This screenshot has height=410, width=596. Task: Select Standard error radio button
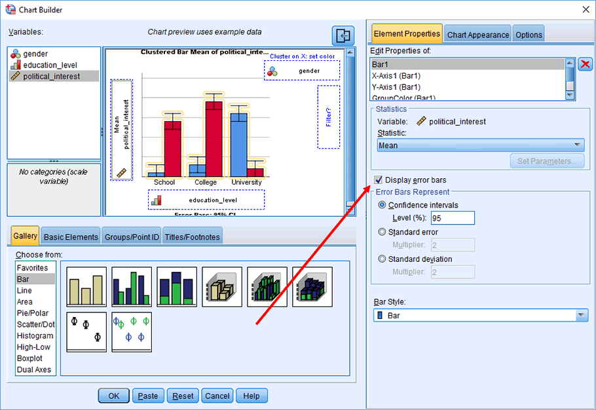382,232
